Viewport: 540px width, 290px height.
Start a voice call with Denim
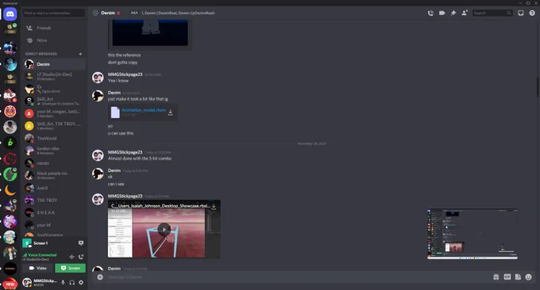(x=430, y=13)
